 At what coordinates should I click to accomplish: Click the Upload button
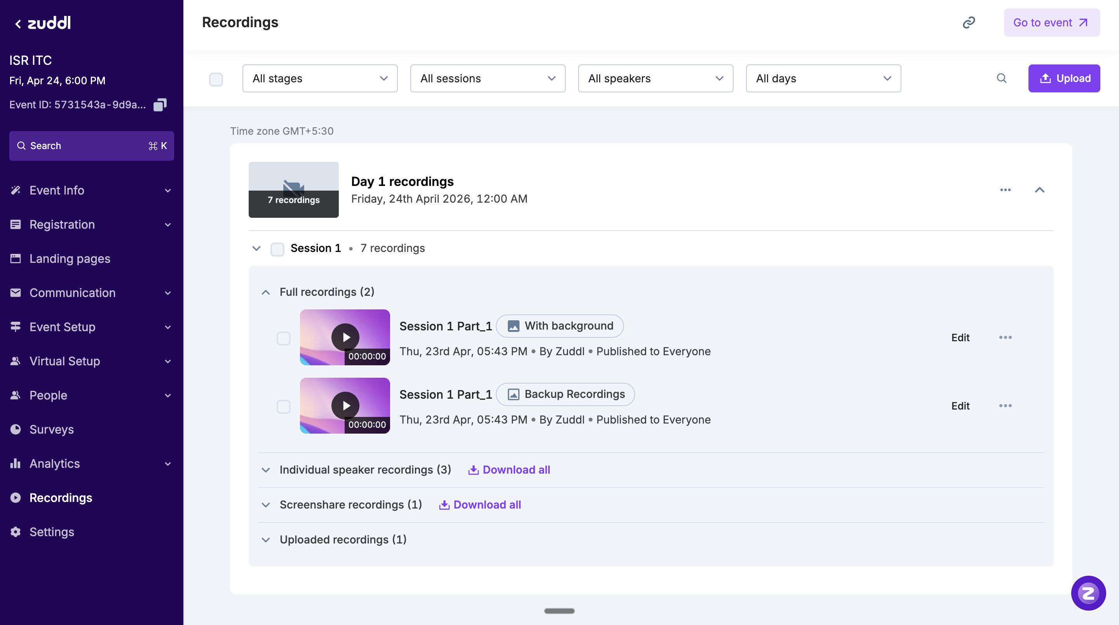[x=1064, y=78]
